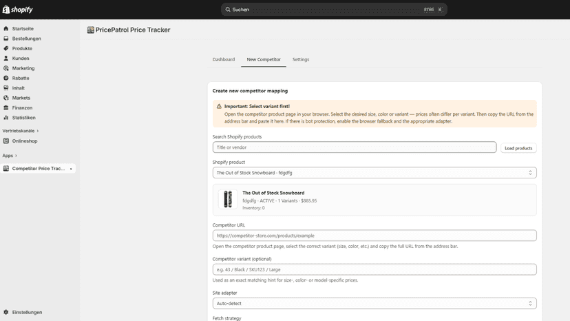Switch to the Dashboard tab
Screen dimensions: 570x321
(x=224, y=59)
